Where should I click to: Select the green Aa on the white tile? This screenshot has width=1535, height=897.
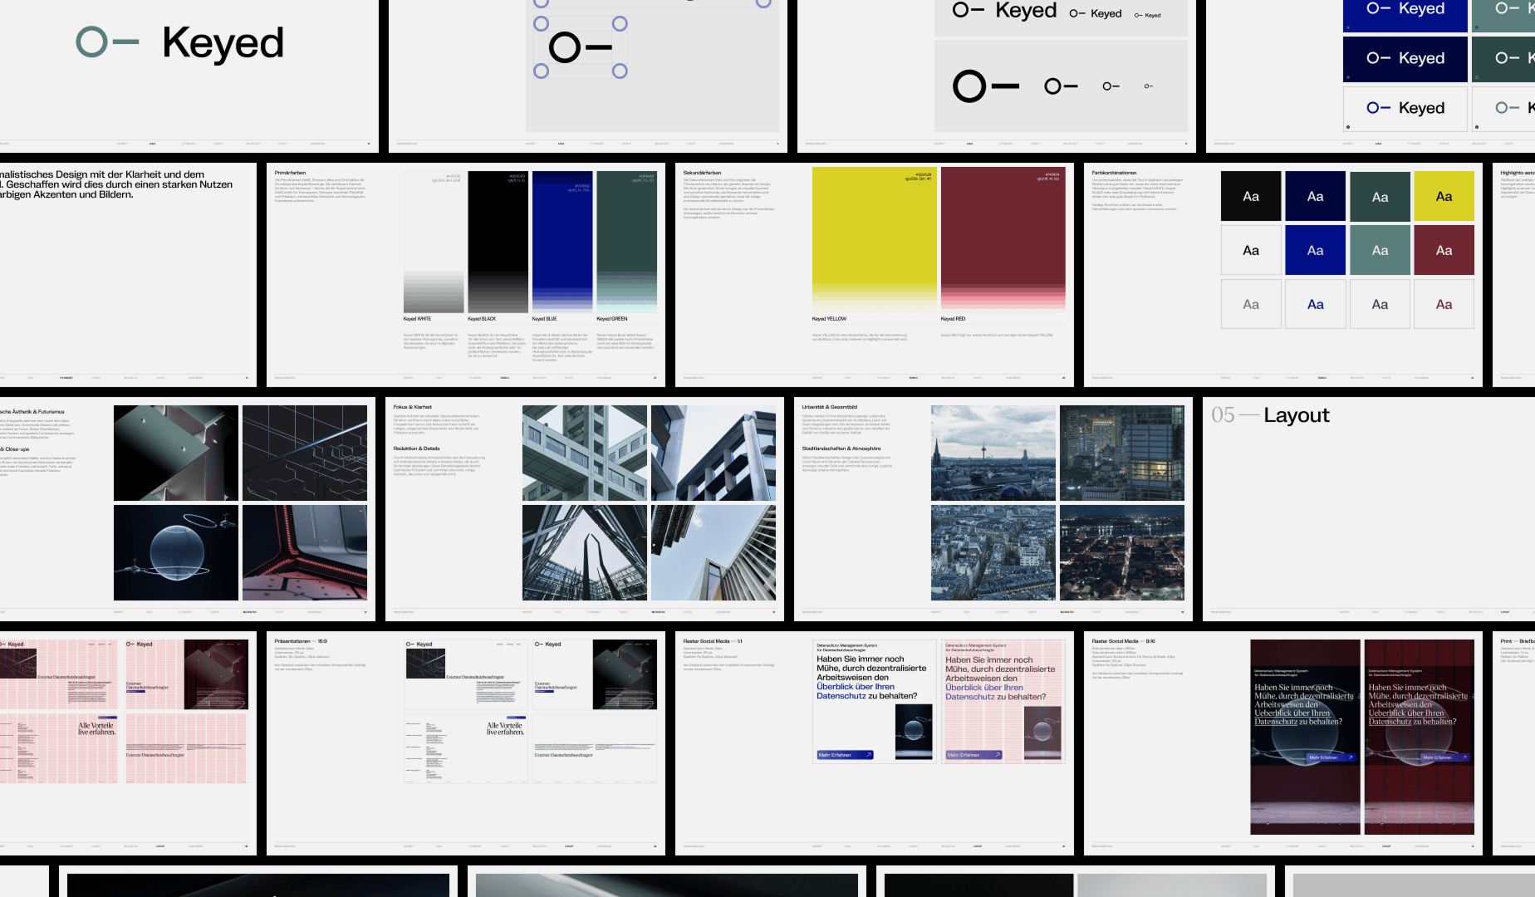coord(1380,305)
